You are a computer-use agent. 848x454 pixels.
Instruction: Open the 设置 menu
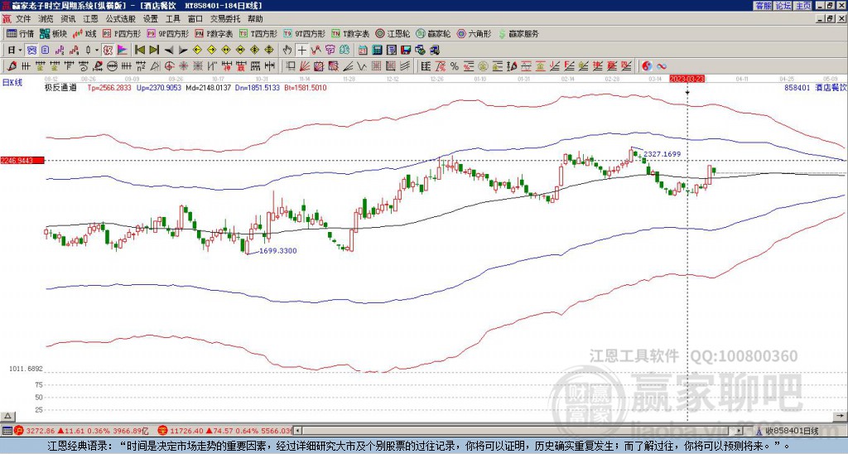click(x=151, y=19)
